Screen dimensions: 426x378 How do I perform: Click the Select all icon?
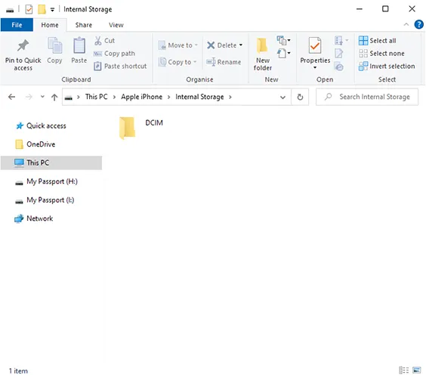tap(363, 41)
